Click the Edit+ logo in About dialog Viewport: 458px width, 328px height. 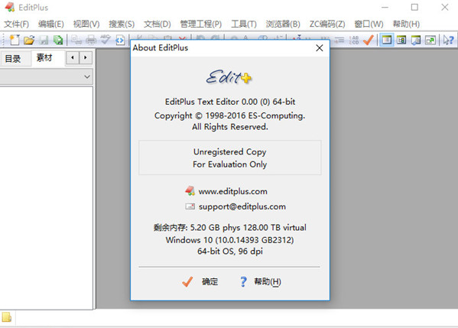coord(229,77)
